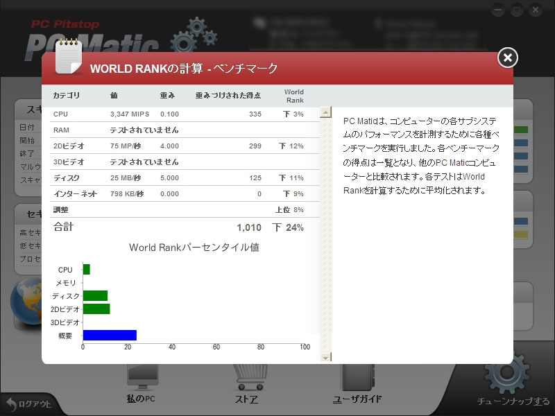
Task: Select the 2Dビデオ row label in table
Action: point(69,146)
